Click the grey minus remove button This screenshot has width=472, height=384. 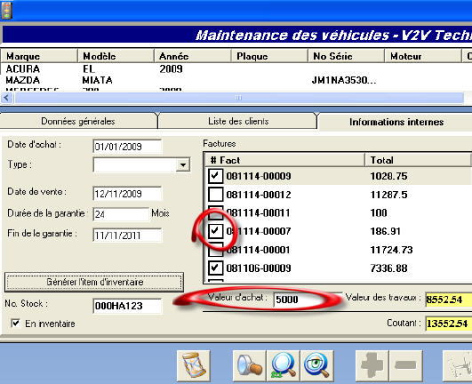(x=405, y=365)
